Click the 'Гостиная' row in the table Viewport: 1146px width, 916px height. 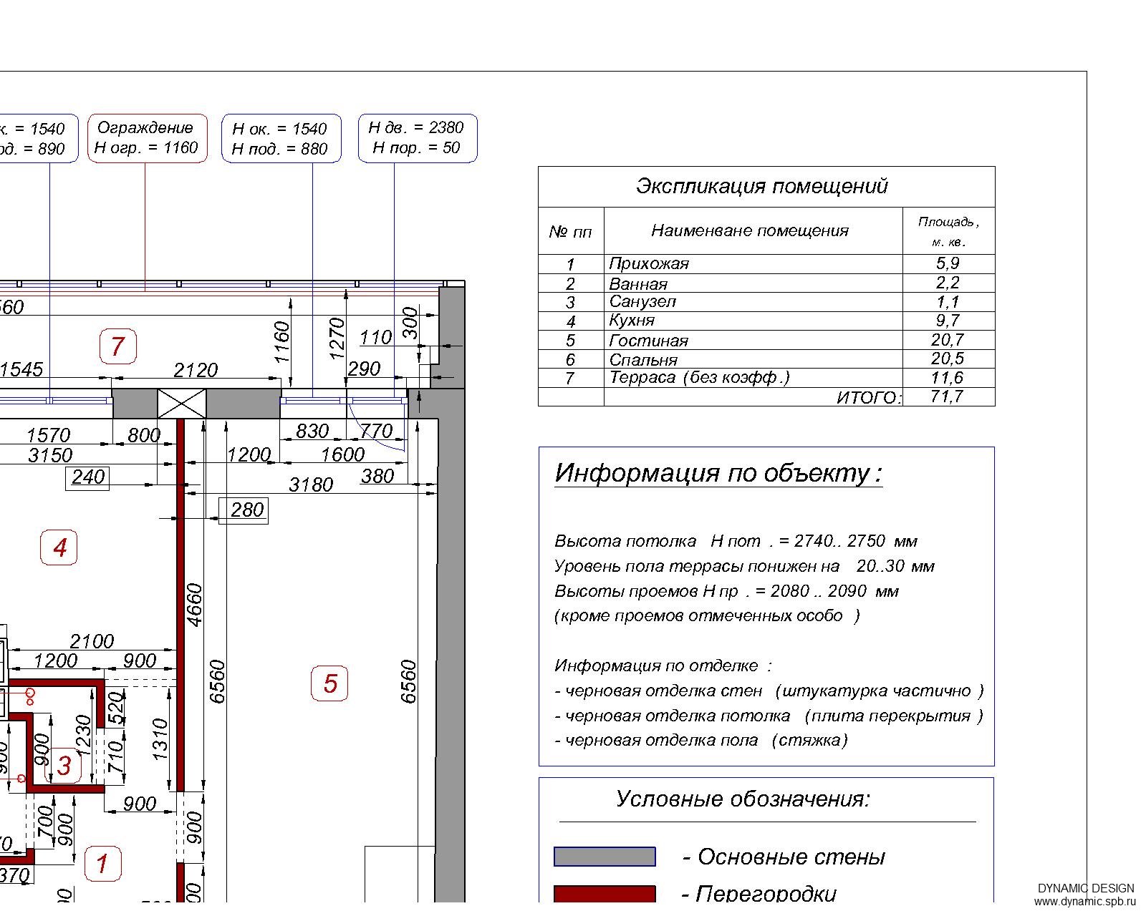pos(766,340)
